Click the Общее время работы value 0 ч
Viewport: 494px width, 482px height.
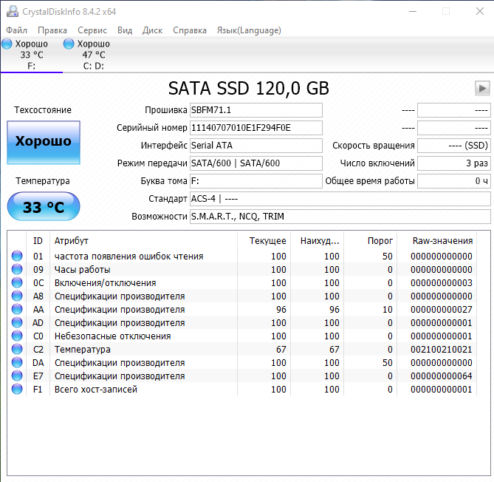coord(454,181)
